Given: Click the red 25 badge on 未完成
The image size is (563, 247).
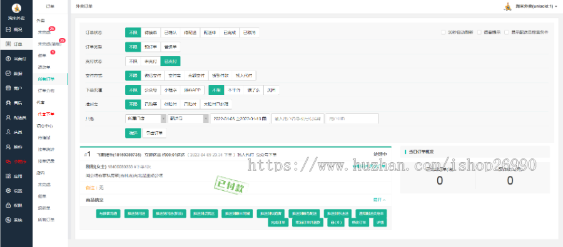Looking at the screenshot, I should point(52,29).
